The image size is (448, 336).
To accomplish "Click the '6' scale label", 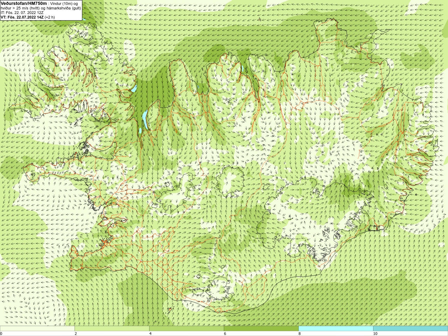I will click(225, 334).
